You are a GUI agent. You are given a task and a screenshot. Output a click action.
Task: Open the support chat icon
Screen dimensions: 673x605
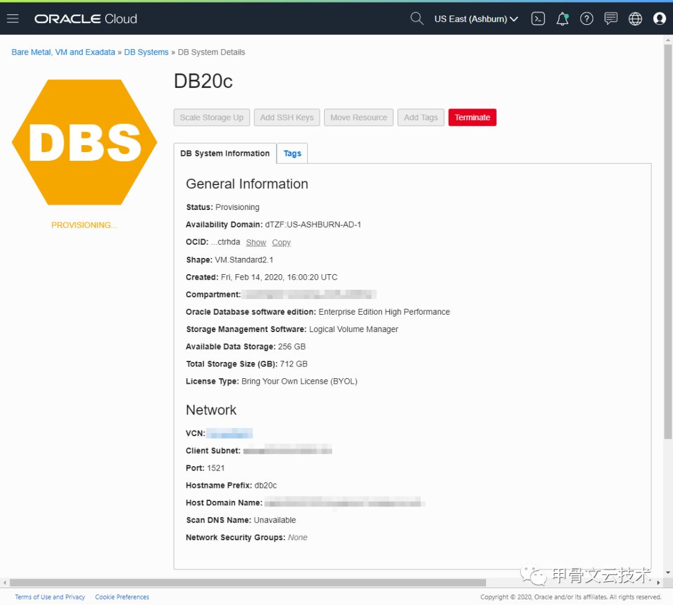point(611,19)
